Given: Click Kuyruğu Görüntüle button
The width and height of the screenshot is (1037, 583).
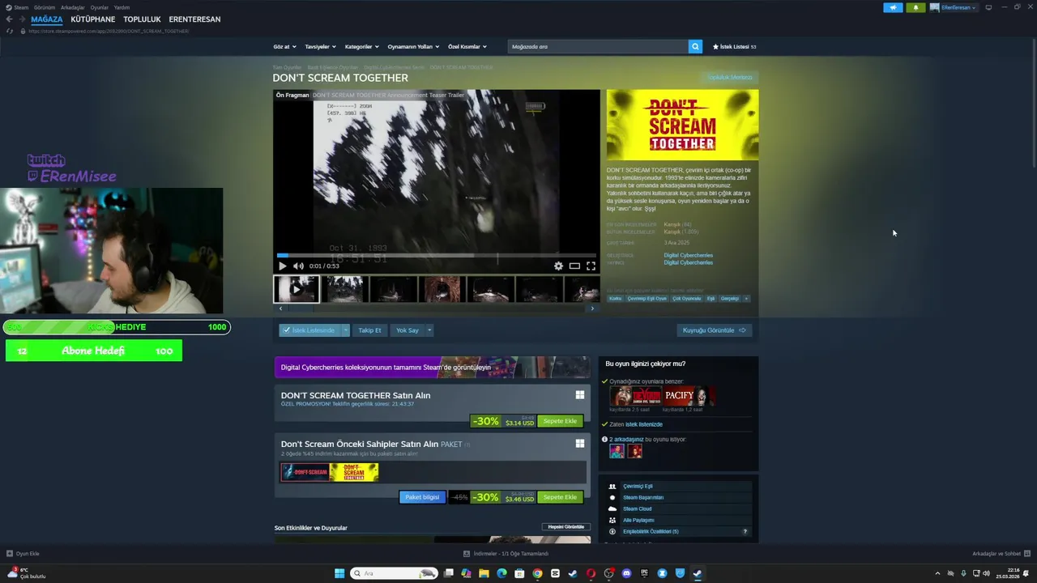Looking at the screenshot, I should [714, 330].
